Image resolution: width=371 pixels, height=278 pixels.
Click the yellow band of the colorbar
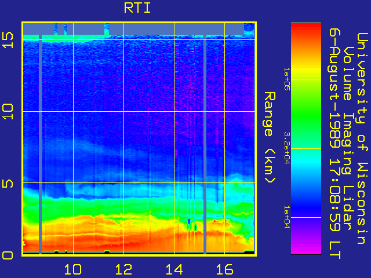tap(306, 69)
